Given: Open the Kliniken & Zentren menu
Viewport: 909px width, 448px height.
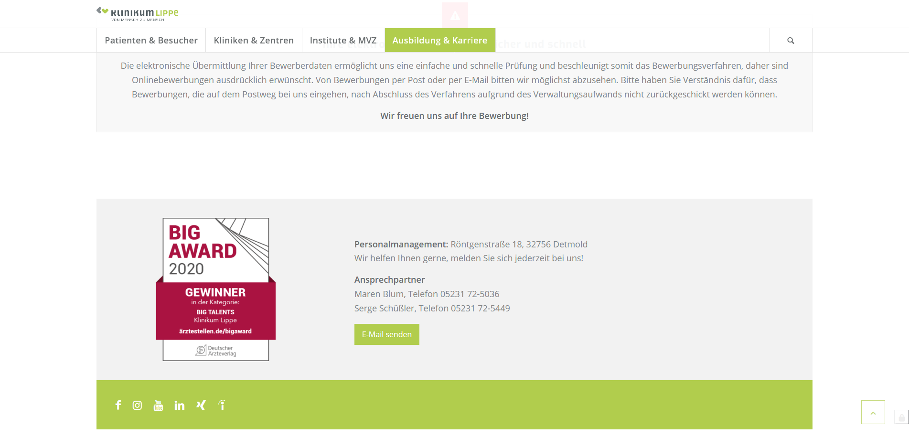Looking at the screenshot, I should pos(254,41).
